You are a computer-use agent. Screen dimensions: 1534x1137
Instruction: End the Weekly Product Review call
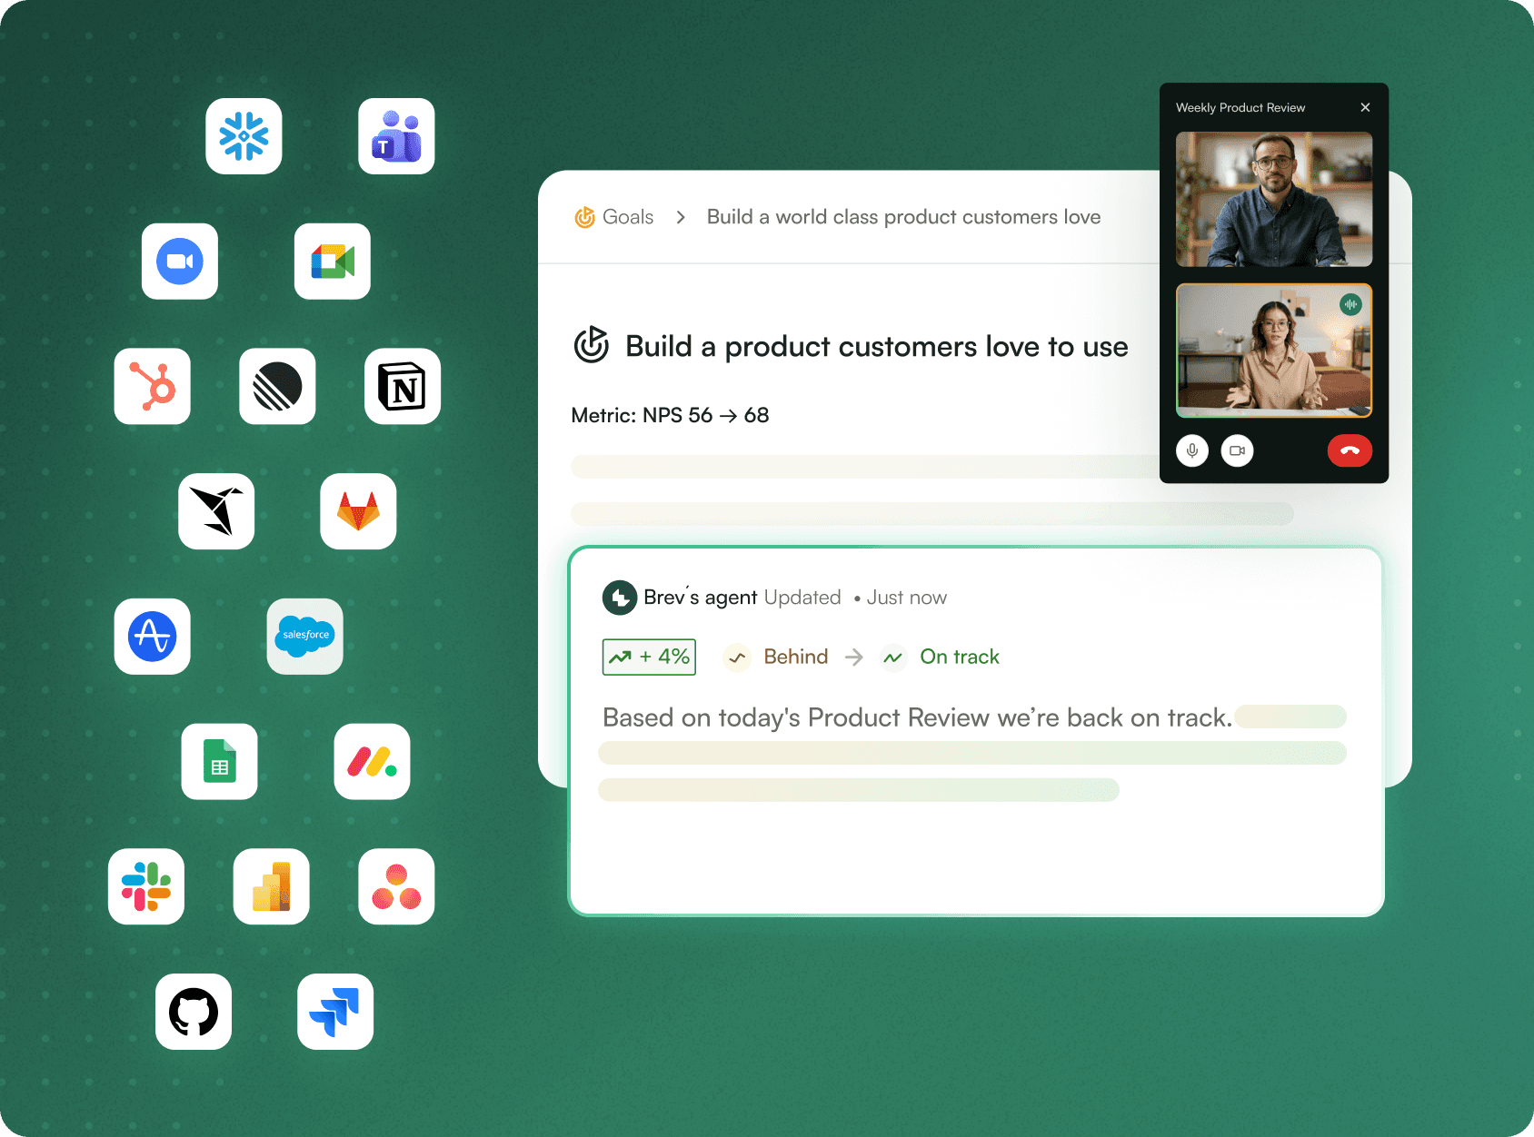[1350, 450]
